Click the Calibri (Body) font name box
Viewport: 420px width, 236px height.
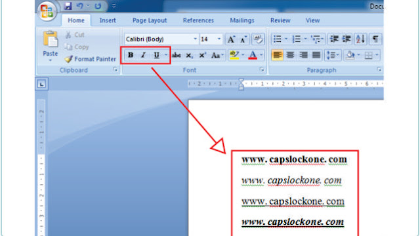click(x=159, y=39)
